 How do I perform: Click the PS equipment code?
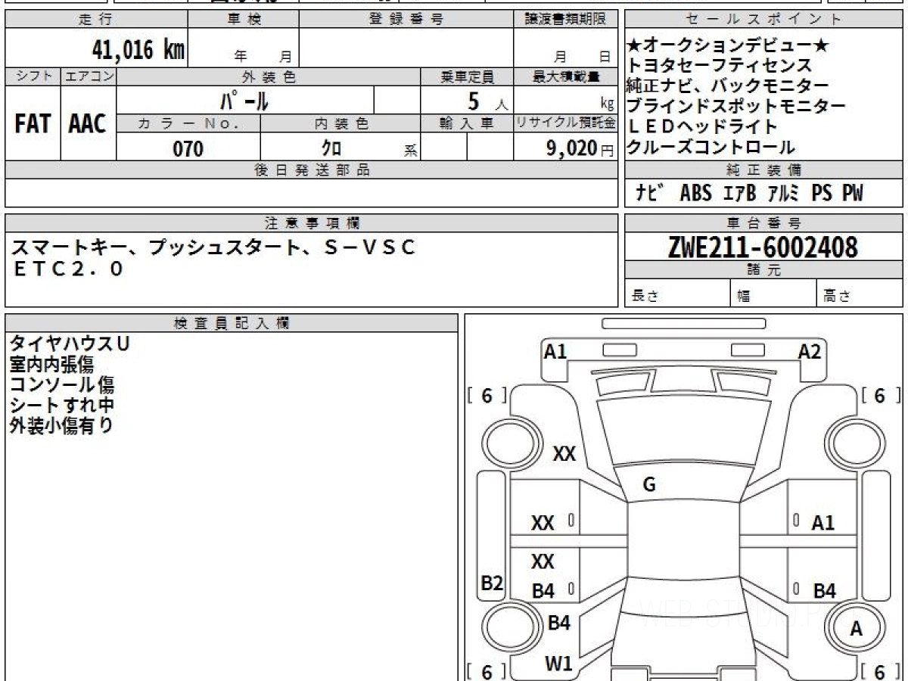822,194
